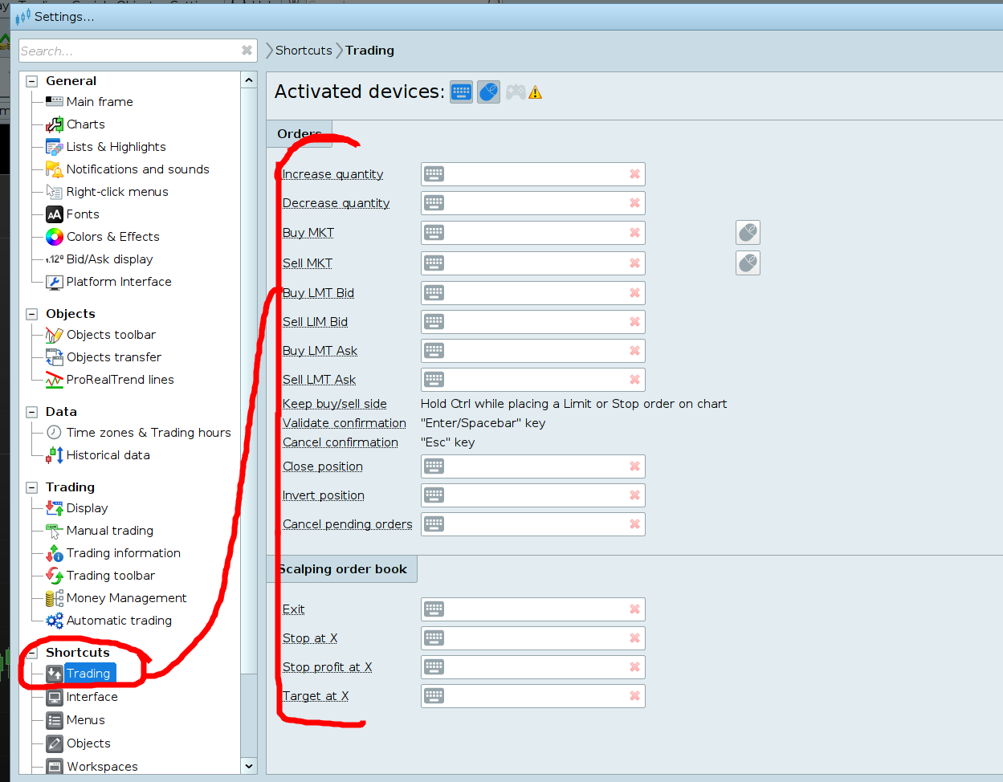Screen dimensions: 1003x782
Task: Collapse the Shortcuts tree section
Action: pyautogui.click(x=32, y=653)
